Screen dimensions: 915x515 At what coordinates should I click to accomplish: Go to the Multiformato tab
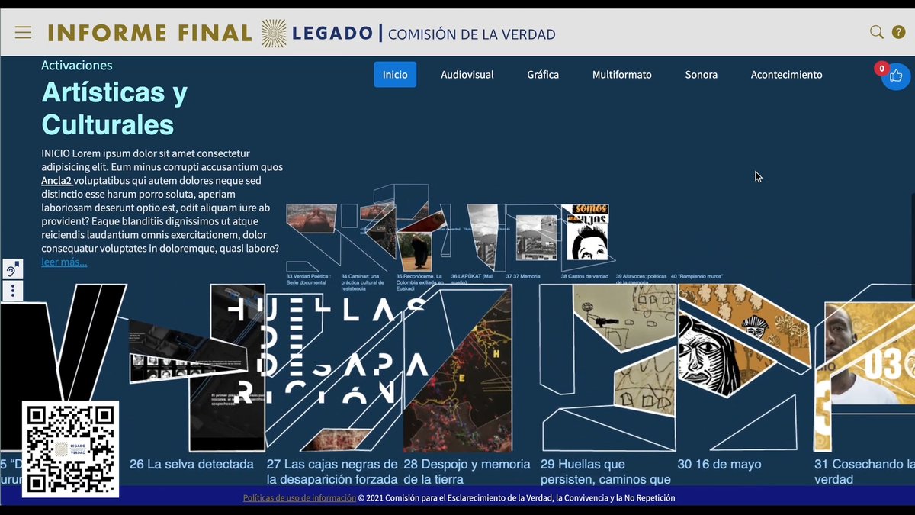click(622, 75)
